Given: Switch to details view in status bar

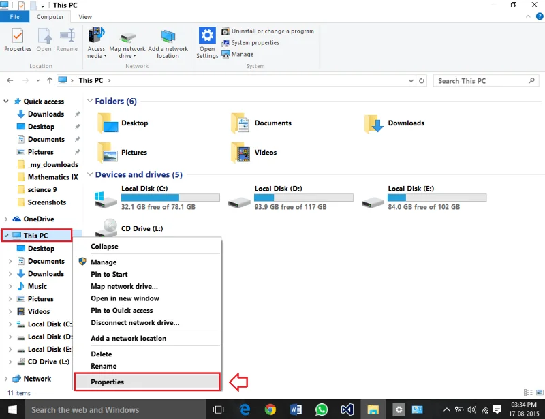Looking at the screenshot, I should tap(528, 392).
